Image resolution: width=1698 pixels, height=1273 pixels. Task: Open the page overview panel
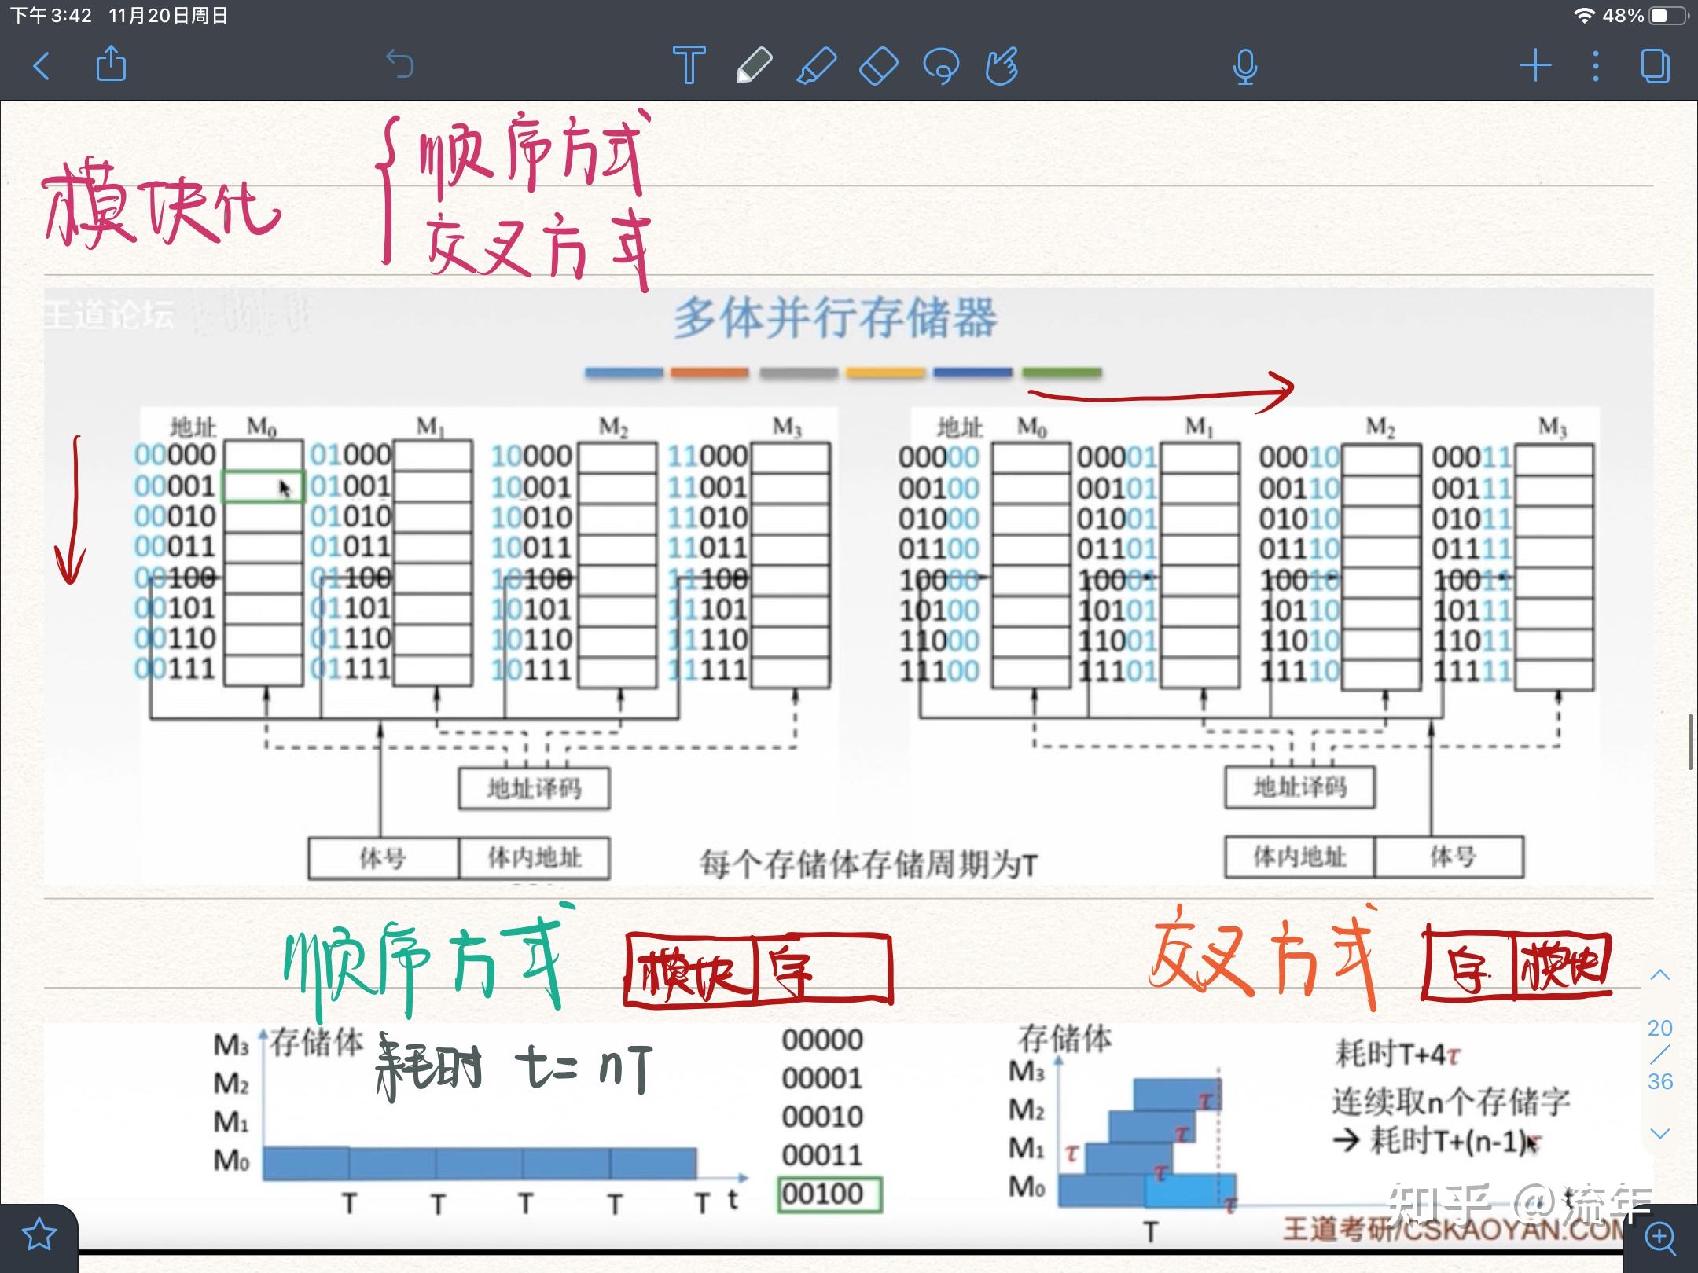tap(1656, 66)
